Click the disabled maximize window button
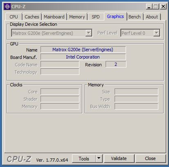The image size is (169, 167). 155,7
